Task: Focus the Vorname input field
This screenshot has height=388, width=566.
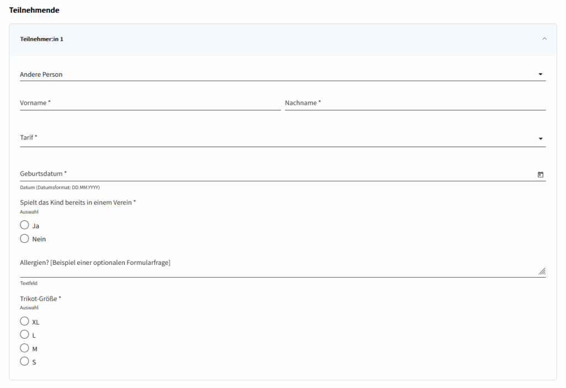Action: pyautogui.click(x=150, y=103)
